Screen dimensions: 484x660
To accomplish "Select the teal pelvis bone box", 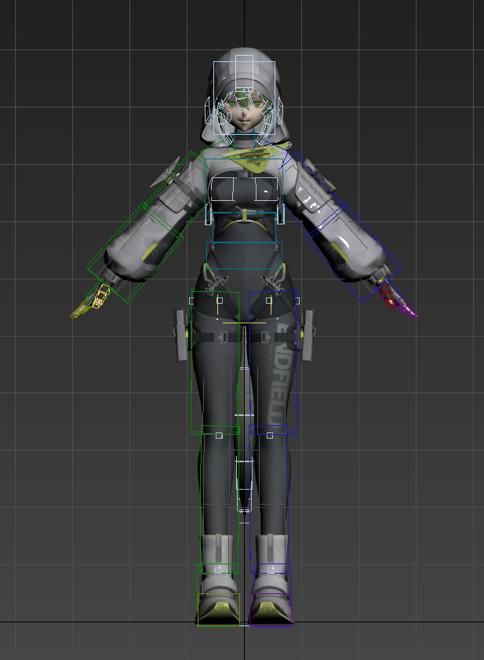I will 244,255.
